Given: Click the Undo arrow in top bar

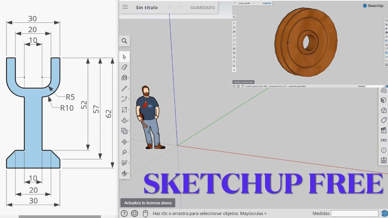Looking at the screenshot, I should click(x=169, y=7).
